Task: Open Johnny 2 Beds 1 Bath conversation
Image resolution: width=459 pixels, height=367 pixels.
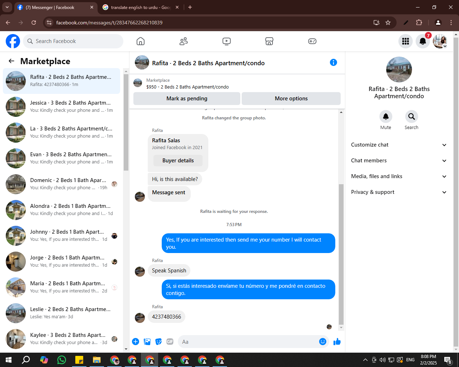Action: click(62, 236)
